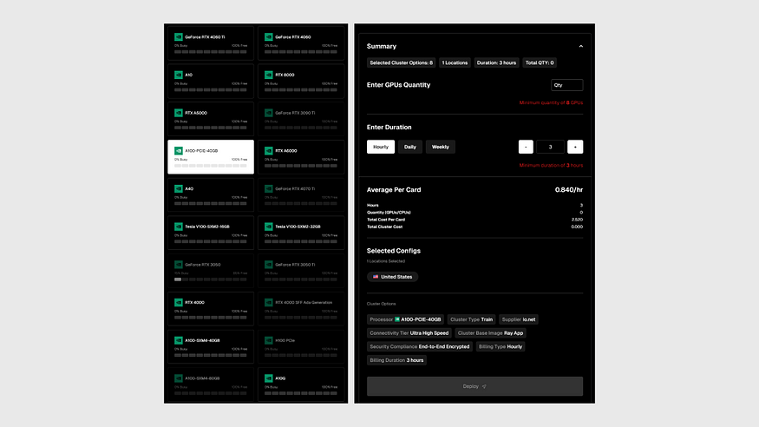The height and width of the screenshot is (427, 759).
Task: Click the Minimum duration of 3 hours warning
Action: (551, 166)
